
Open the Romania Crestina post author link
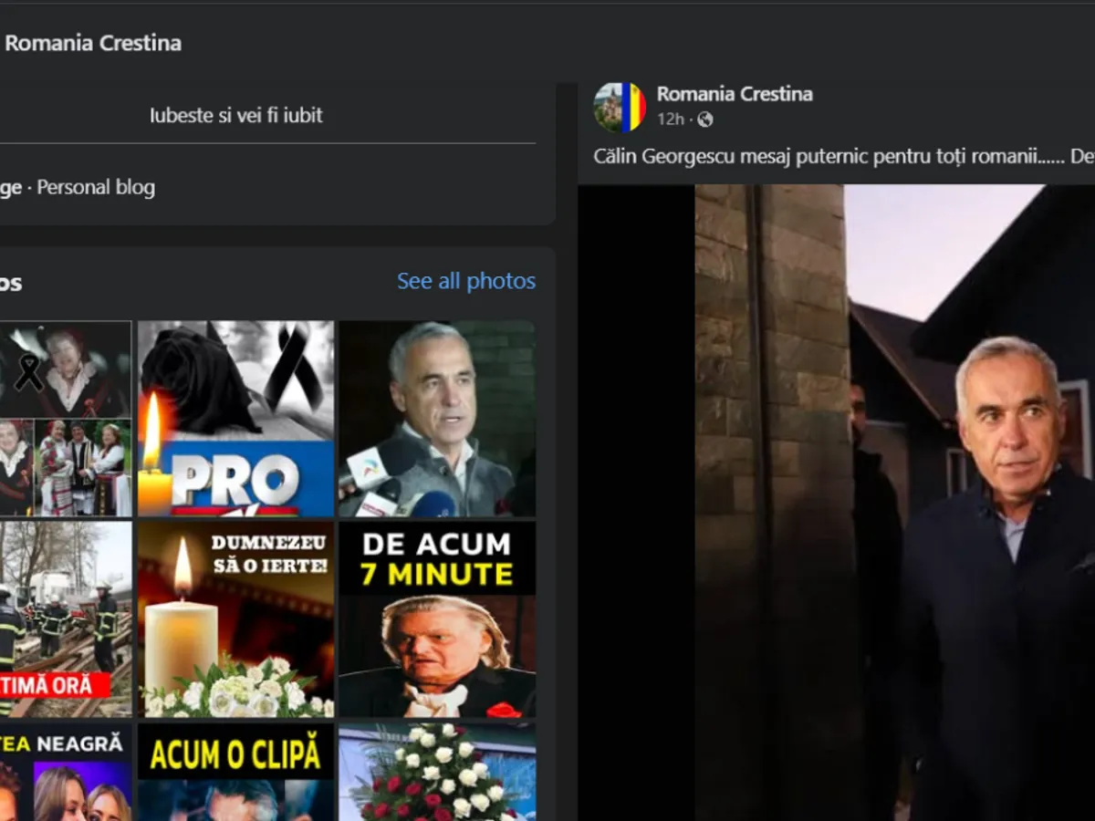(735, 94)
